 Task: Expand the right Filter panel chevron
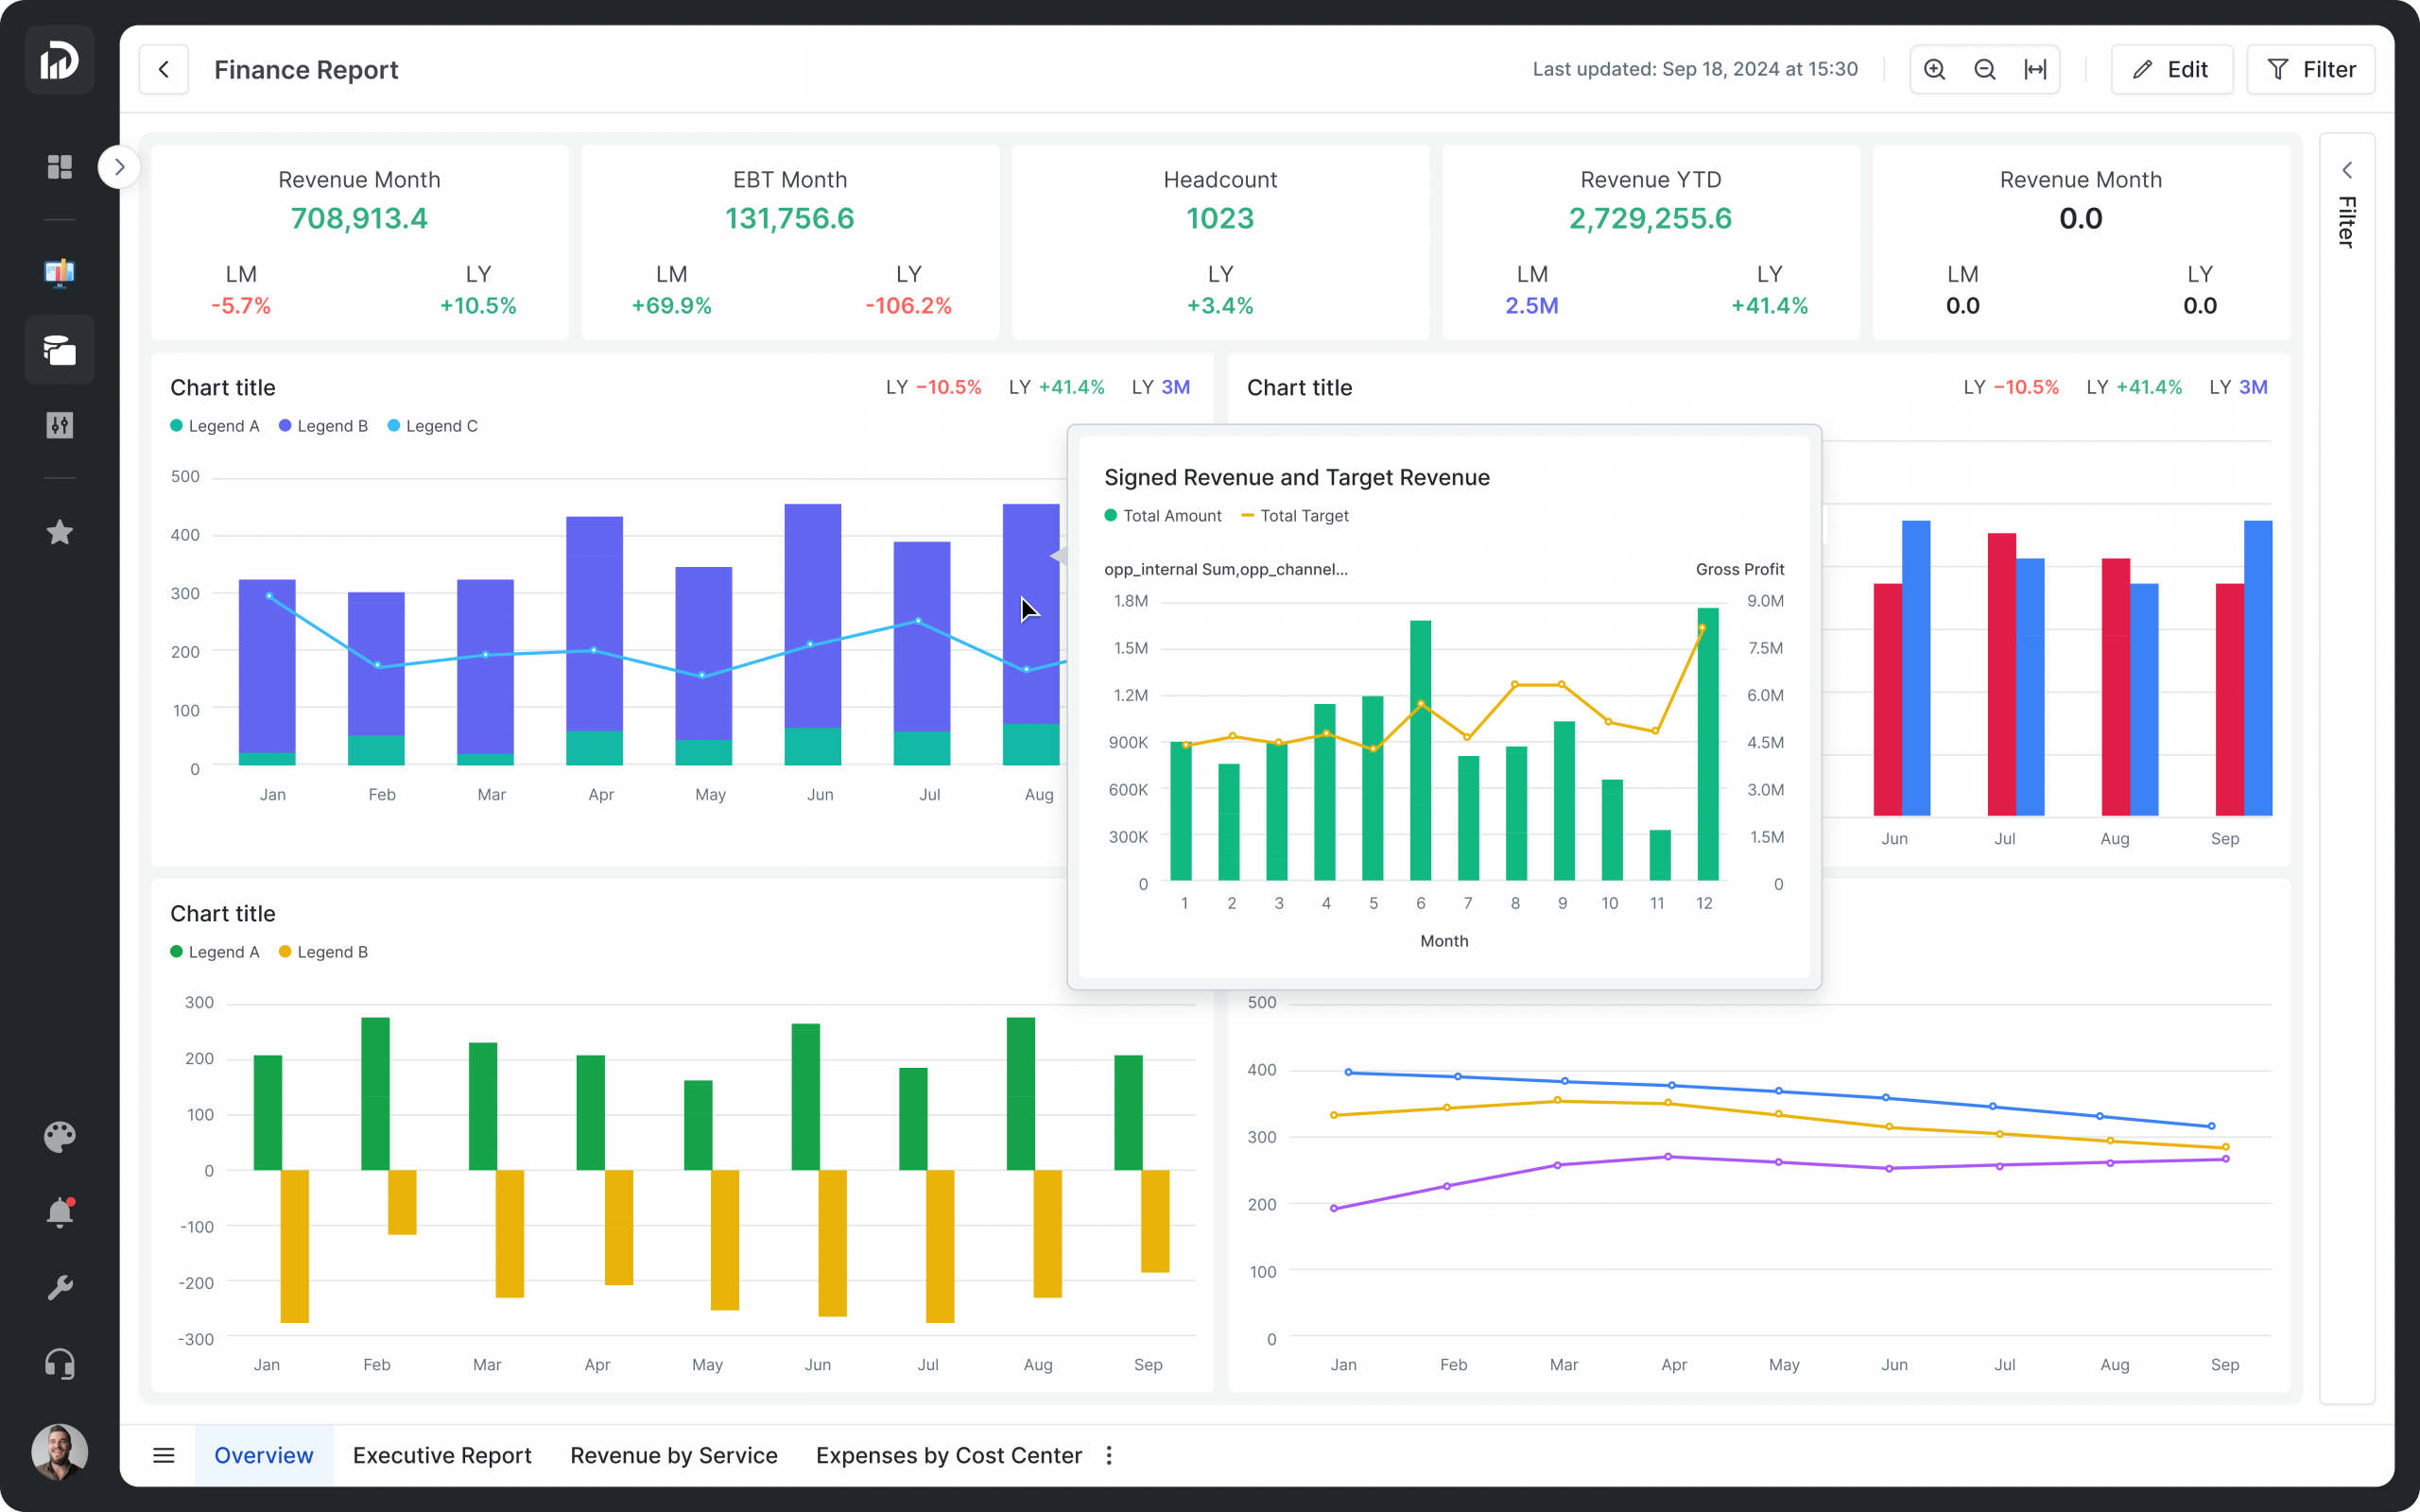pos(2347,170)
